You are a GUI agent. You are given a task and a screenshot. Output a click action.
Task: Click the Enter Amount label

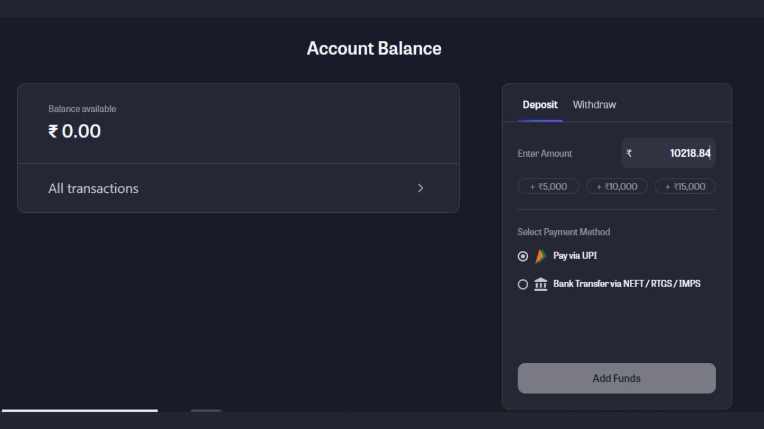[x=544, y=154]
